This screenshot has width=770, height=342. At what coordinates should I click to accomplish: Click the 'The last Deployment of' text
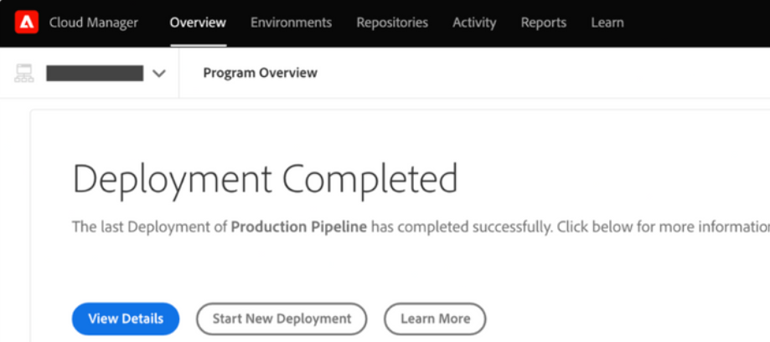pos(149,227)
